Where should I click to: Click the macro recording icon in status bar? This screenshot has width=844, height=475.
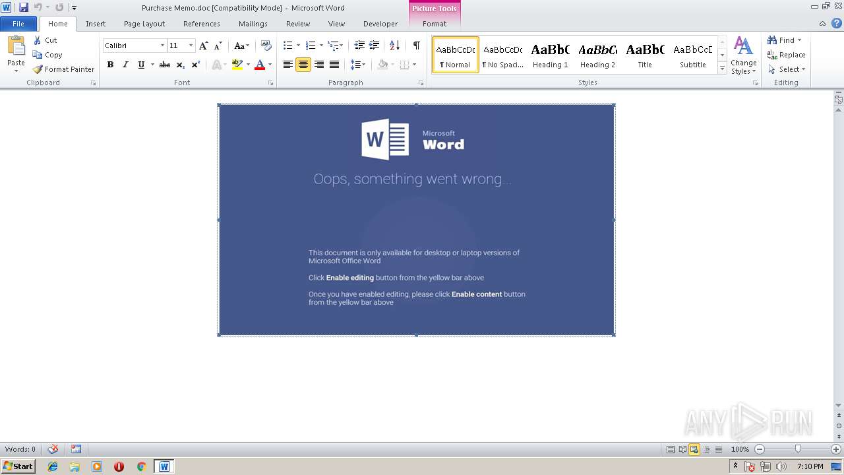(76, 449)
